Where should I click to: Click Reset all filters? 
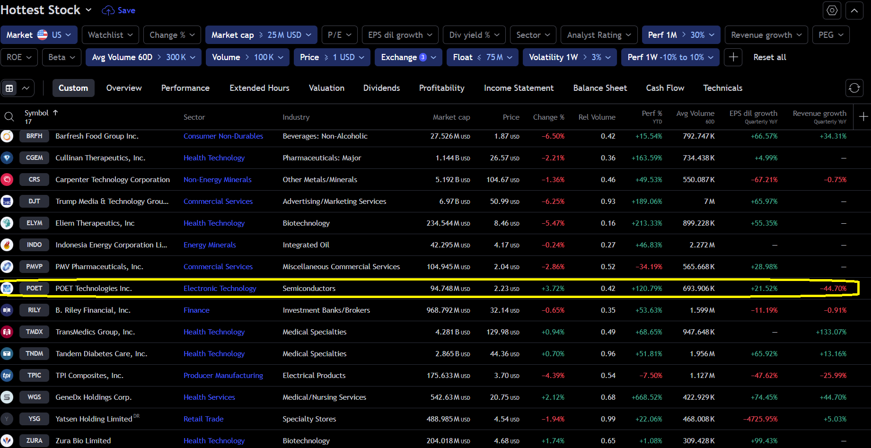click(769, 57)
